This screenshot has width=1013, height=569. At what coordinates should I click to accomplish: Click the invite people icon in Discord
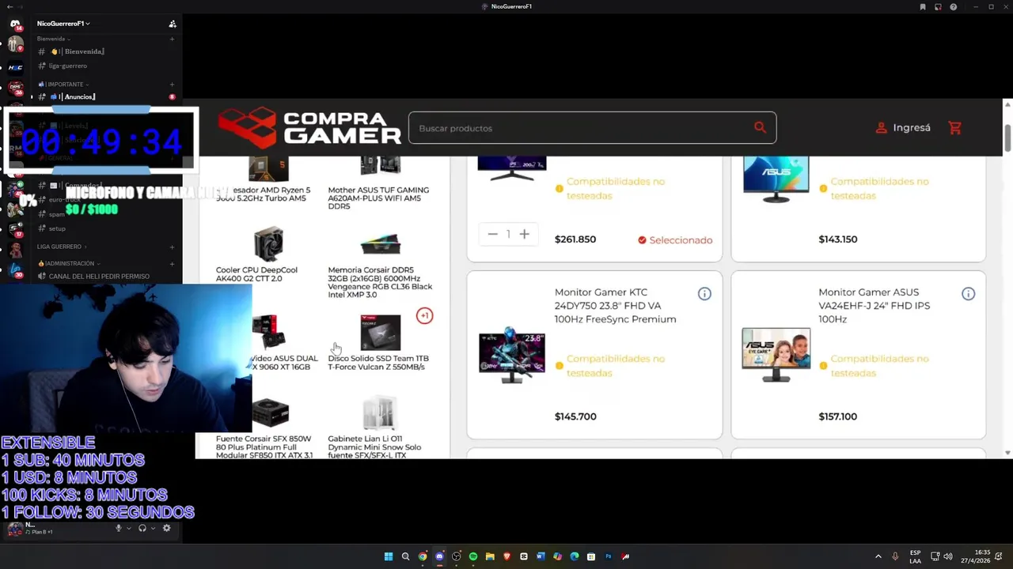tap(173, 24)
